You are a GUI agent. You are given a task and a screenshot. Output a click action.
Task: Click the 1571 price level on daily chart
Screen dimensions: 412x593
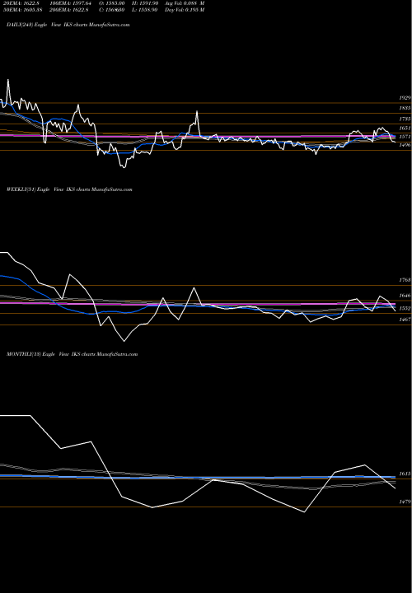[405, 137]
